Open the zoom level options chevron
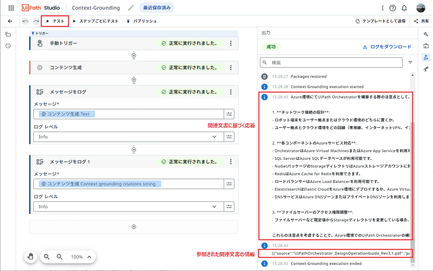The width and height of the screenshot is (434, 271). point(89,257)
